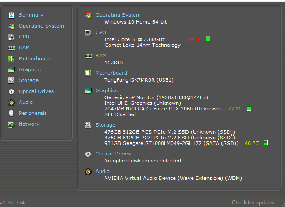Click green temperature indicator next to CPU 89 °C

point(208,39)
